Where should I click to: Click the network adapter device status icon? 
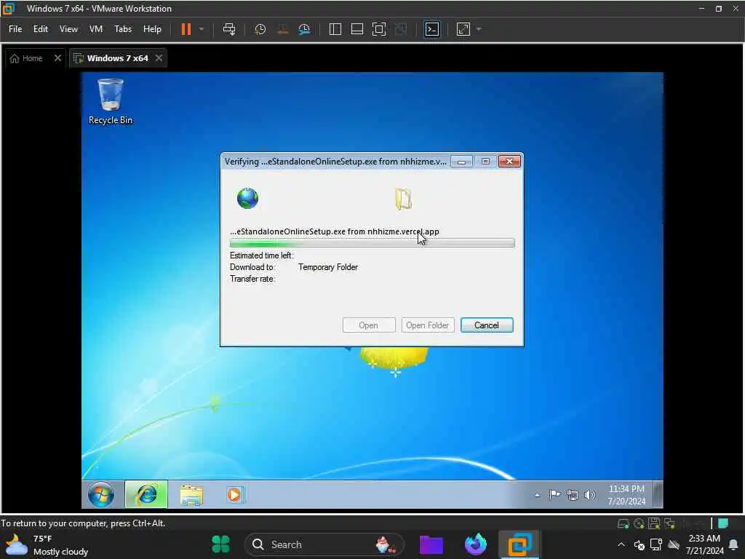tap(670, 524)
